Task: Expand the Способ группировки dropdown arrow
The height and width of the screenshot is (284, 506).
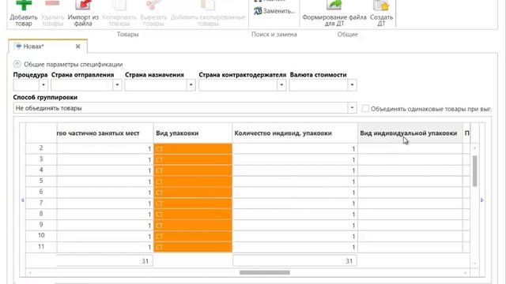Action: point(352,108)
